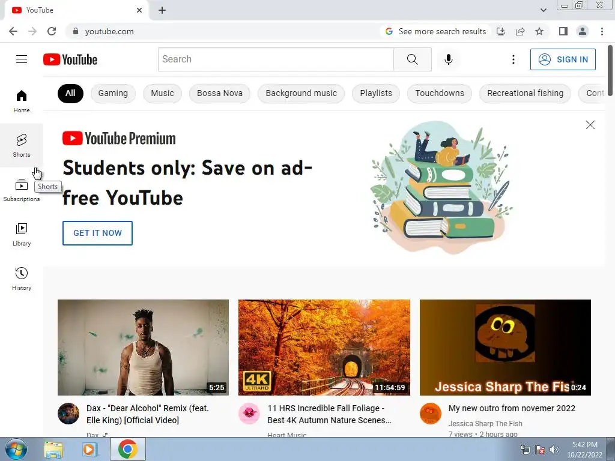This screenshot has height=461, width=615.
Task: Click in the YouTube search box
Action: point(276,59)
